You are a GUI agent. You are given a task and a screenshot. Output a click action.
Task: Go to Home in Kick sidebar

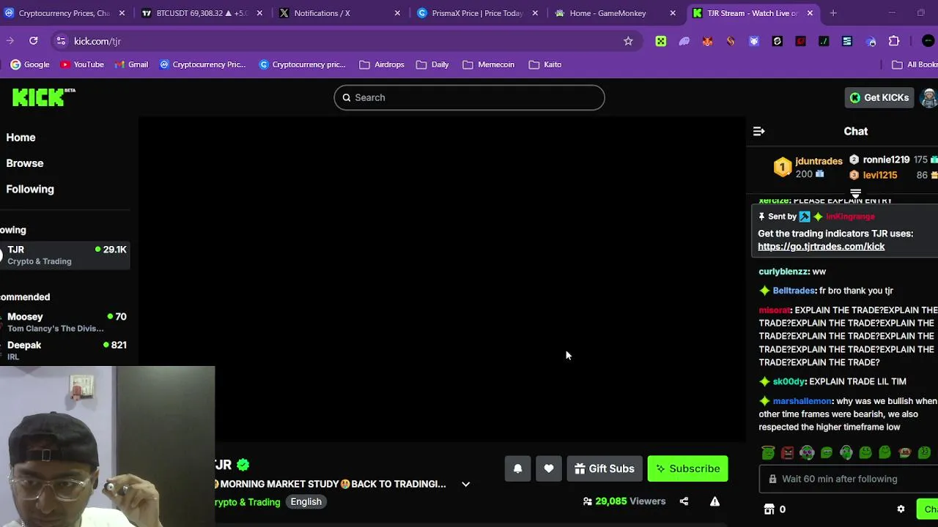[x=21, y=138]
